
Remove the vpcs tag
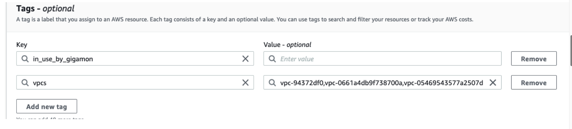(533, 83)
